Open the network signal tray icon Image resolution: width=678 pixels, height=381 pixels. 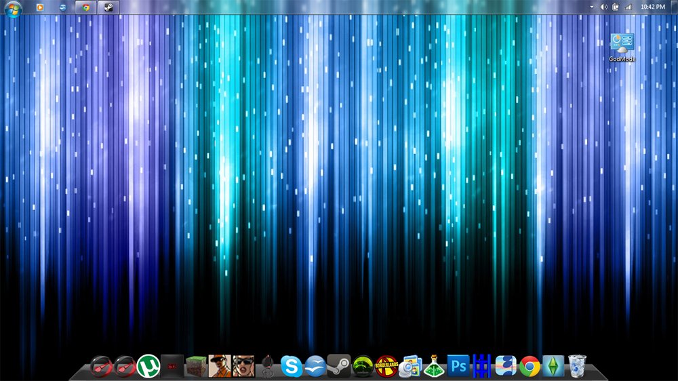(x=628, y=7)
